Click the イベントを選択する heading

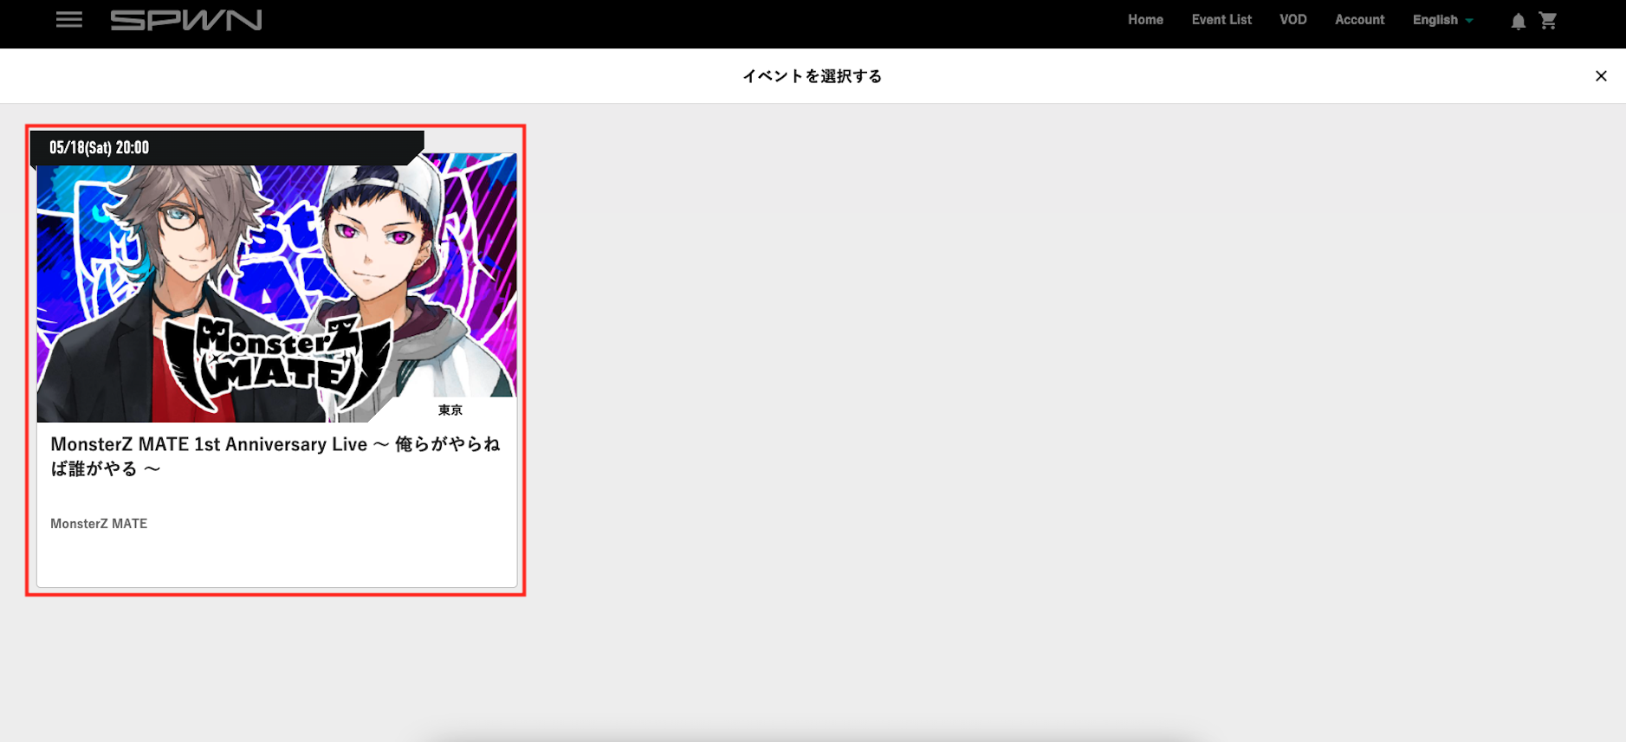(x=813, y=76)
